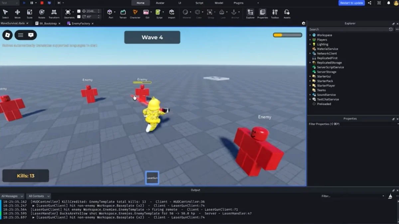Select the Select tool in the toolbar
Viewport: 399px width, 224px height.
[x=5, y=14]
